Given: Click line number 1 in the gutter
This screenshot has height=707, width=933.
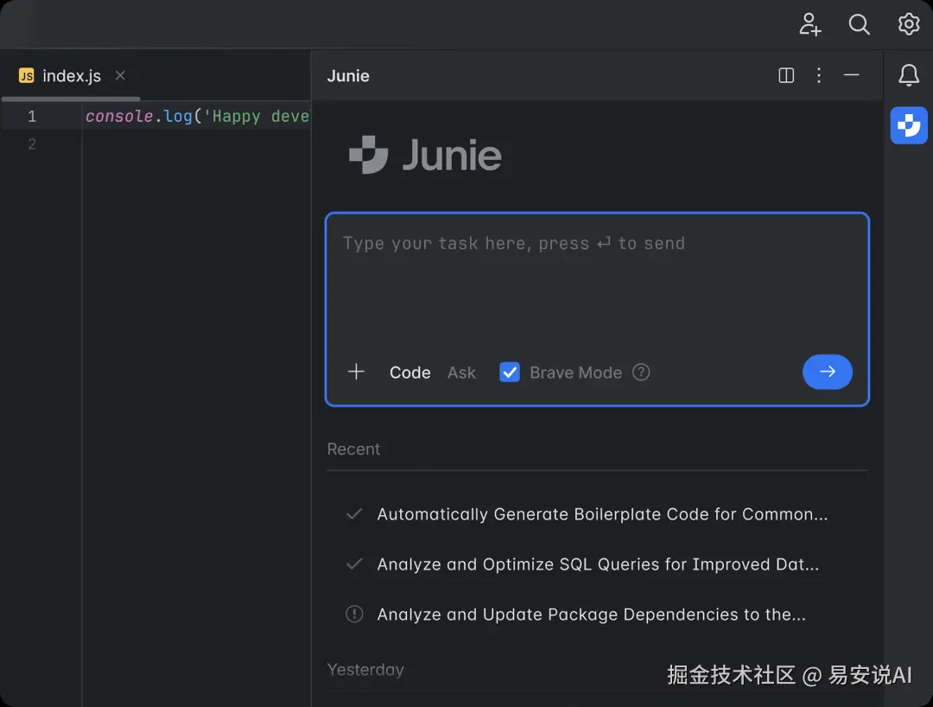Looking at the screenshot, I should 32,116.
